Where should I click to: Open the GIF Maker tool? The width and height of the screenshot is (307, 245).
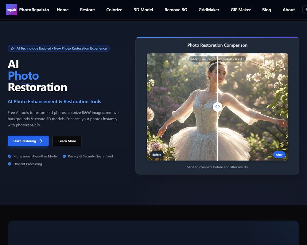[241, 10]
